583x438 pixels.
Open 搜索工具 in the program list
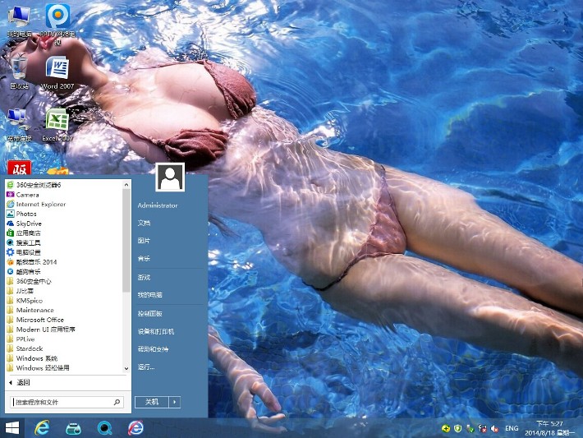pos(24,243)
